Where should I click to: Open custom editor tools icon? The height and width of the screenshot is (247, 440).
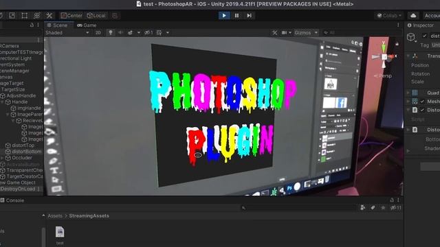coord(49,15)
